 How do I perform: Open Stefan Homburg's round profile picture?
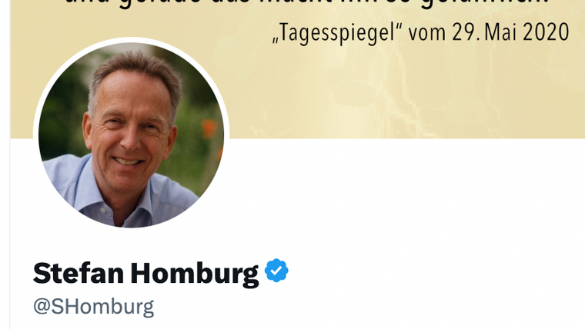[x=131, y=135]
